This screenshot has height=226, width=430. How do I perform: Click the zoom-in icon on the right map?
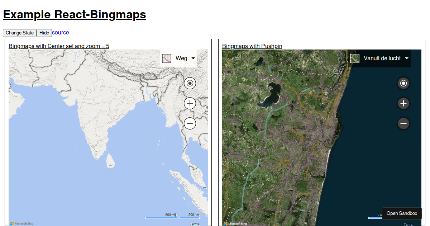tap(403, 103)
